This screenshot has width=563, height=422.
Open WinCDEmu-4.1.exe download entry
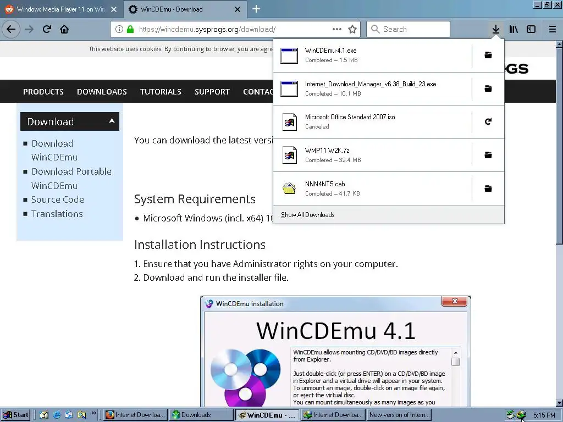pos(372,55)
